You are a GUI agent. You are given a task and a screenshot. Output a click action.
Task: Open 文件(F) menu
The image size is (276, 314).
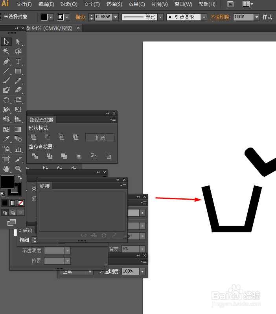pyautogui.click(x=24, y=4)
